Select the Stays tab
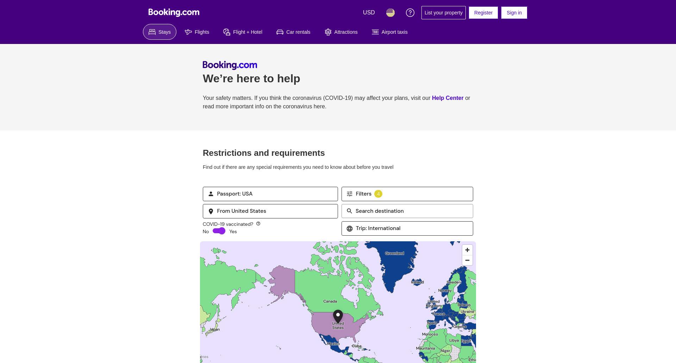Image resolution: width=676 pixels, height=363 pixels. [159, 32]
